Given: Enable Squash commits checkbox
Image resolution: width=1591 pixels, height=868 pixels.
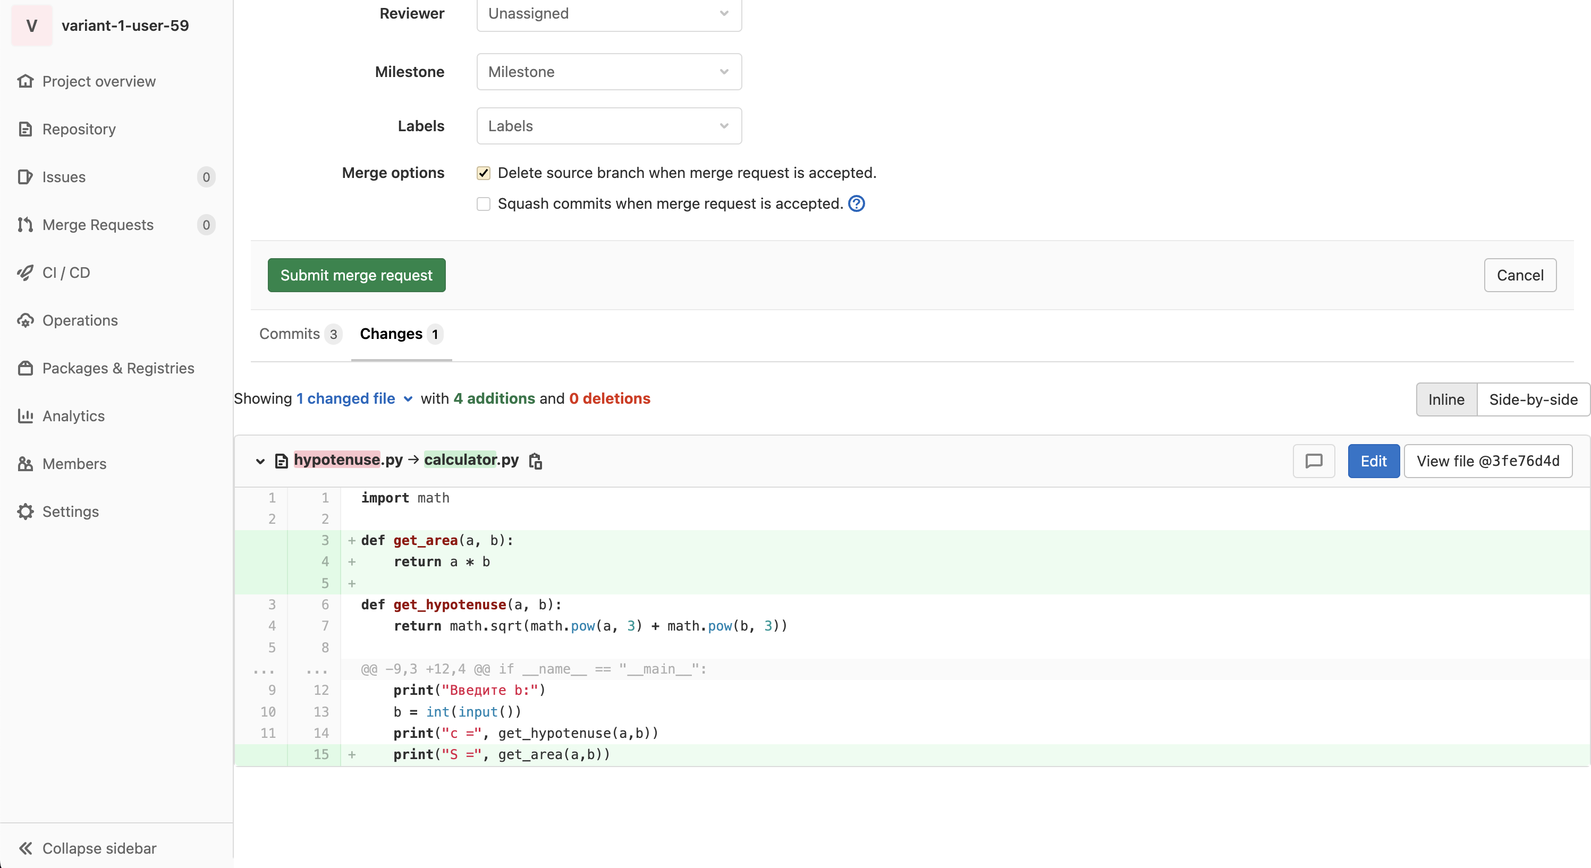Looking at the screenshot, I should [x=484, y=204].
